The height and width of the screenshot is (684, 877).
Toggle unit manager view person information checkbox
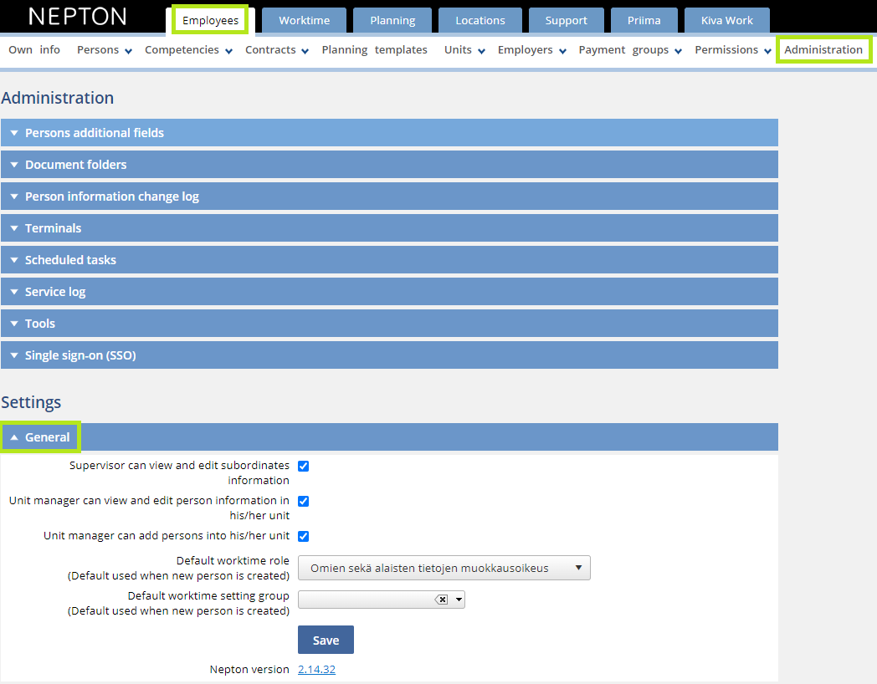303,501
